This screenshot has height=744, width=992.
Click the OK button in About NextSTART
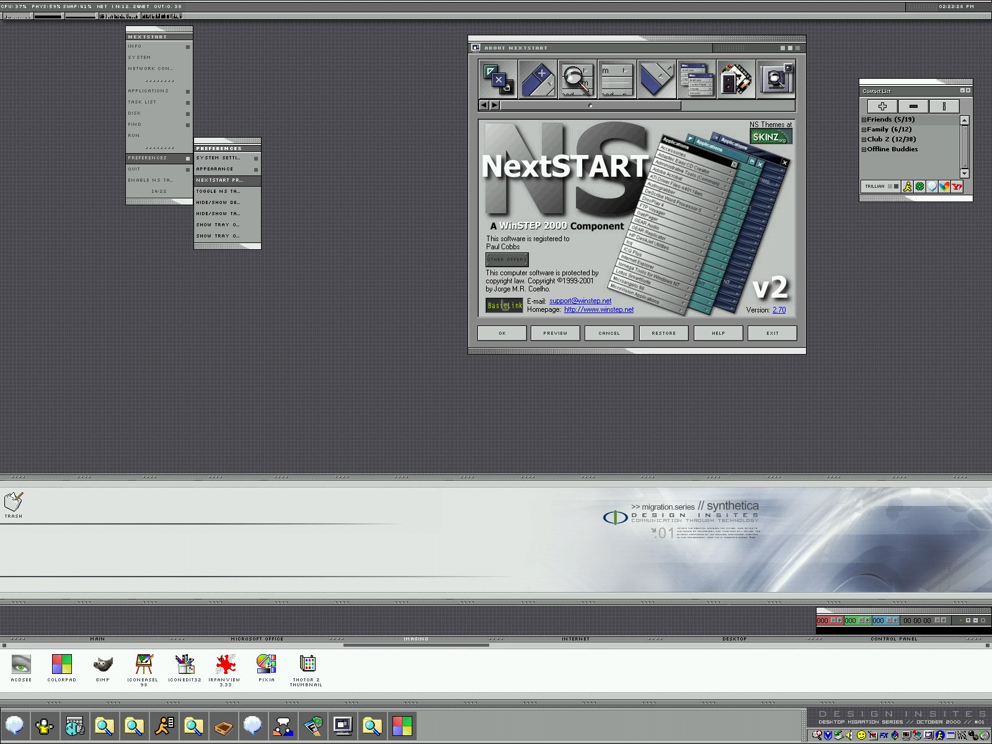pos(502,333)
